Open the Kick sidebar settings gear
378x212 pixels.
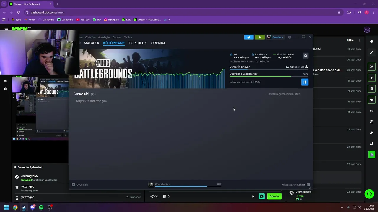[5, 89]
